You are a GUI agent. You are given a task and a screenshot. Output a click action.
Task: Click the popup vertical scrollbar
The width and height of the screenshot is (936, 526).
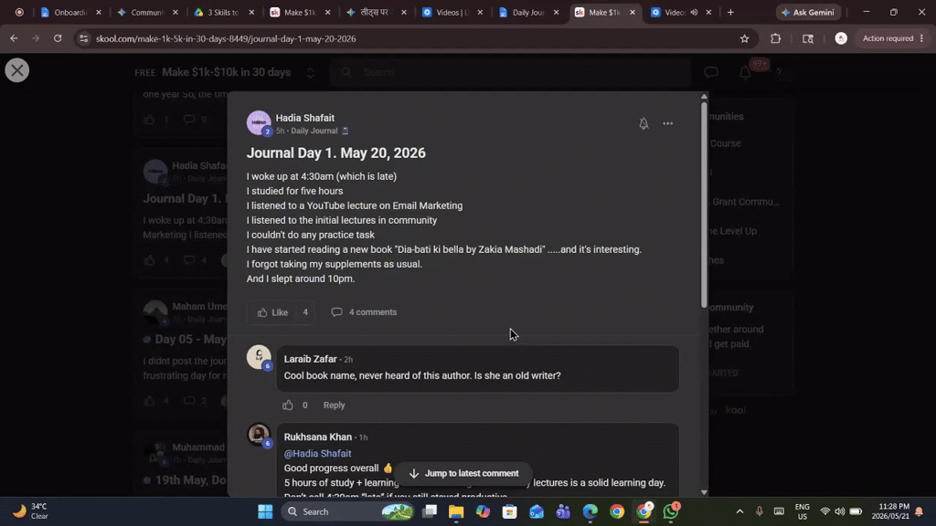pyautogui.click(x=705, y=205)
